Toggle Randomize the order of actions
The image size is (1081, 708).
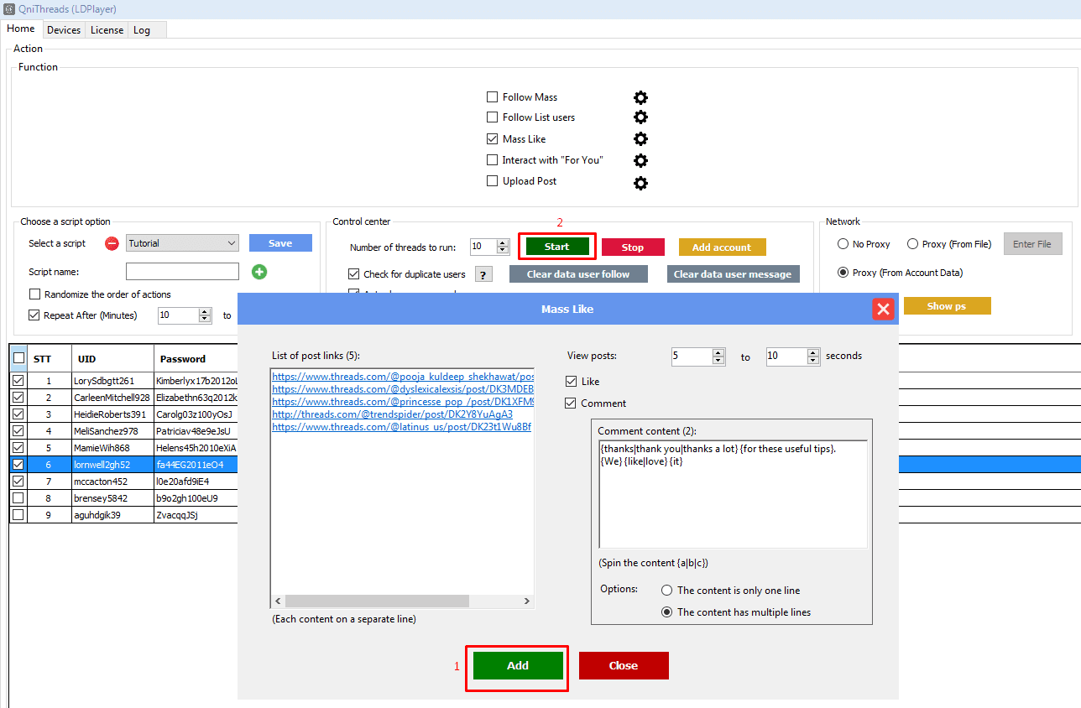(34, 294)
